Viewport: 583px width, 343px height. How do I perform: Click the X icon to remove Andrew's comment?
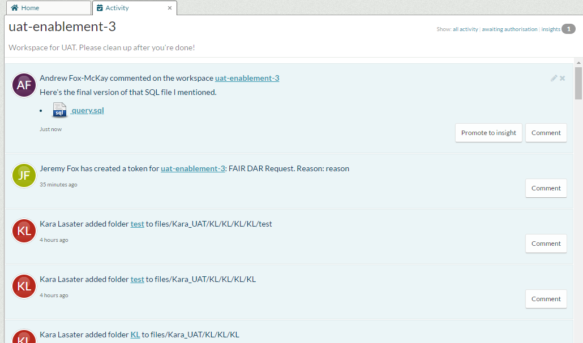(x=562, y=78)
